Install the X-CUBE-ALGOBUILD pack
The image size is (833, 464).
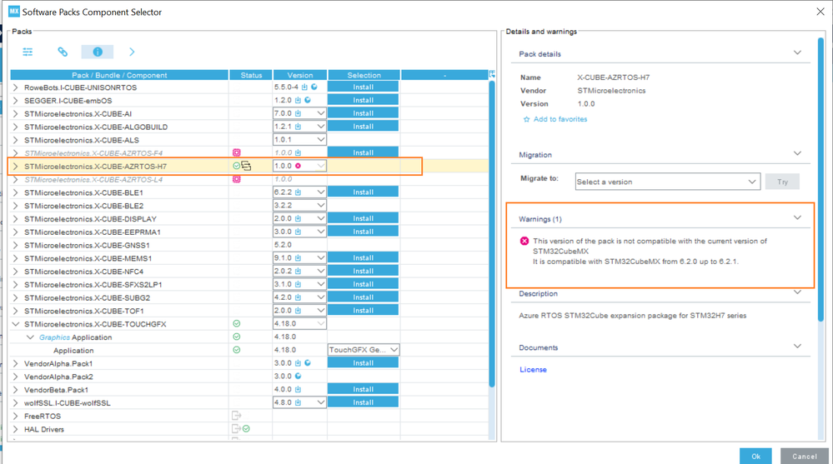pos(363,127)
